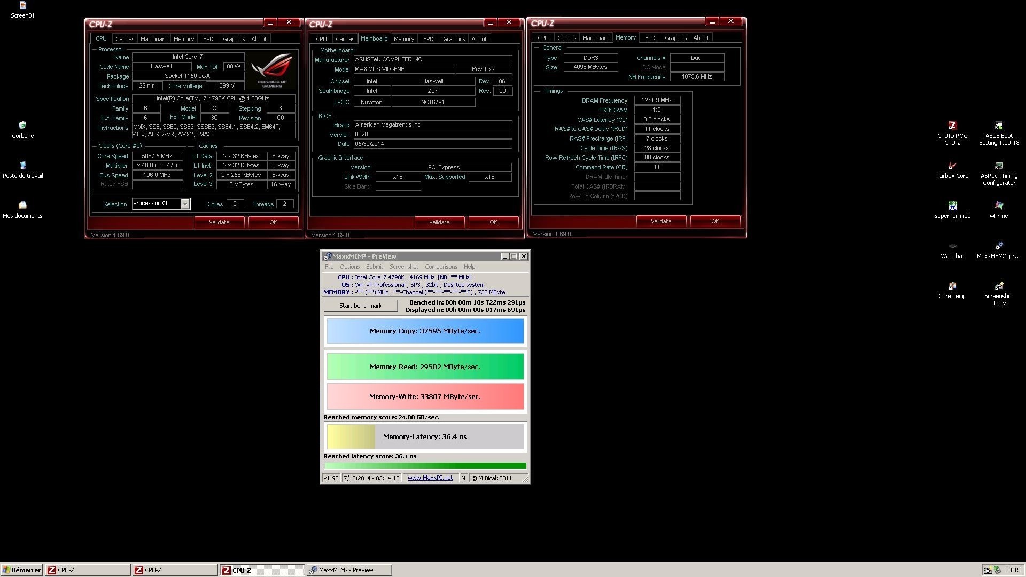
Task: Click the green tray icon beside the clock
Action: click(998, 570)
